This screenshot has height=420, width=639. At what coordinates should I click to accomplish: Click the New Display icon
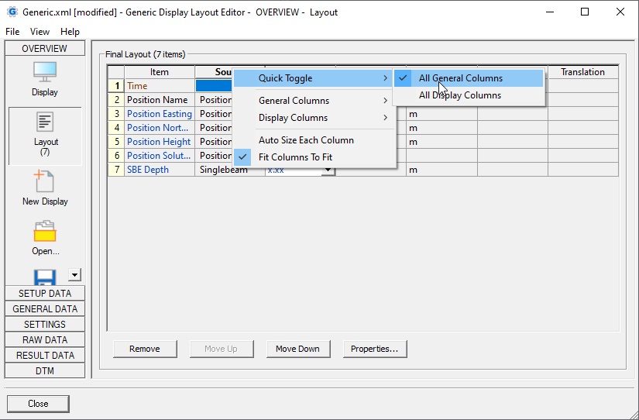[44, 188]
